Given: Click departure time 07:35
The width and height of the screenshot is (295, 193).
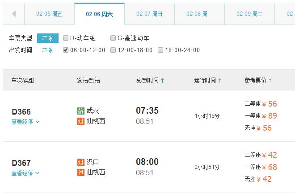Looking at the screenshot, I should point(147,111).
